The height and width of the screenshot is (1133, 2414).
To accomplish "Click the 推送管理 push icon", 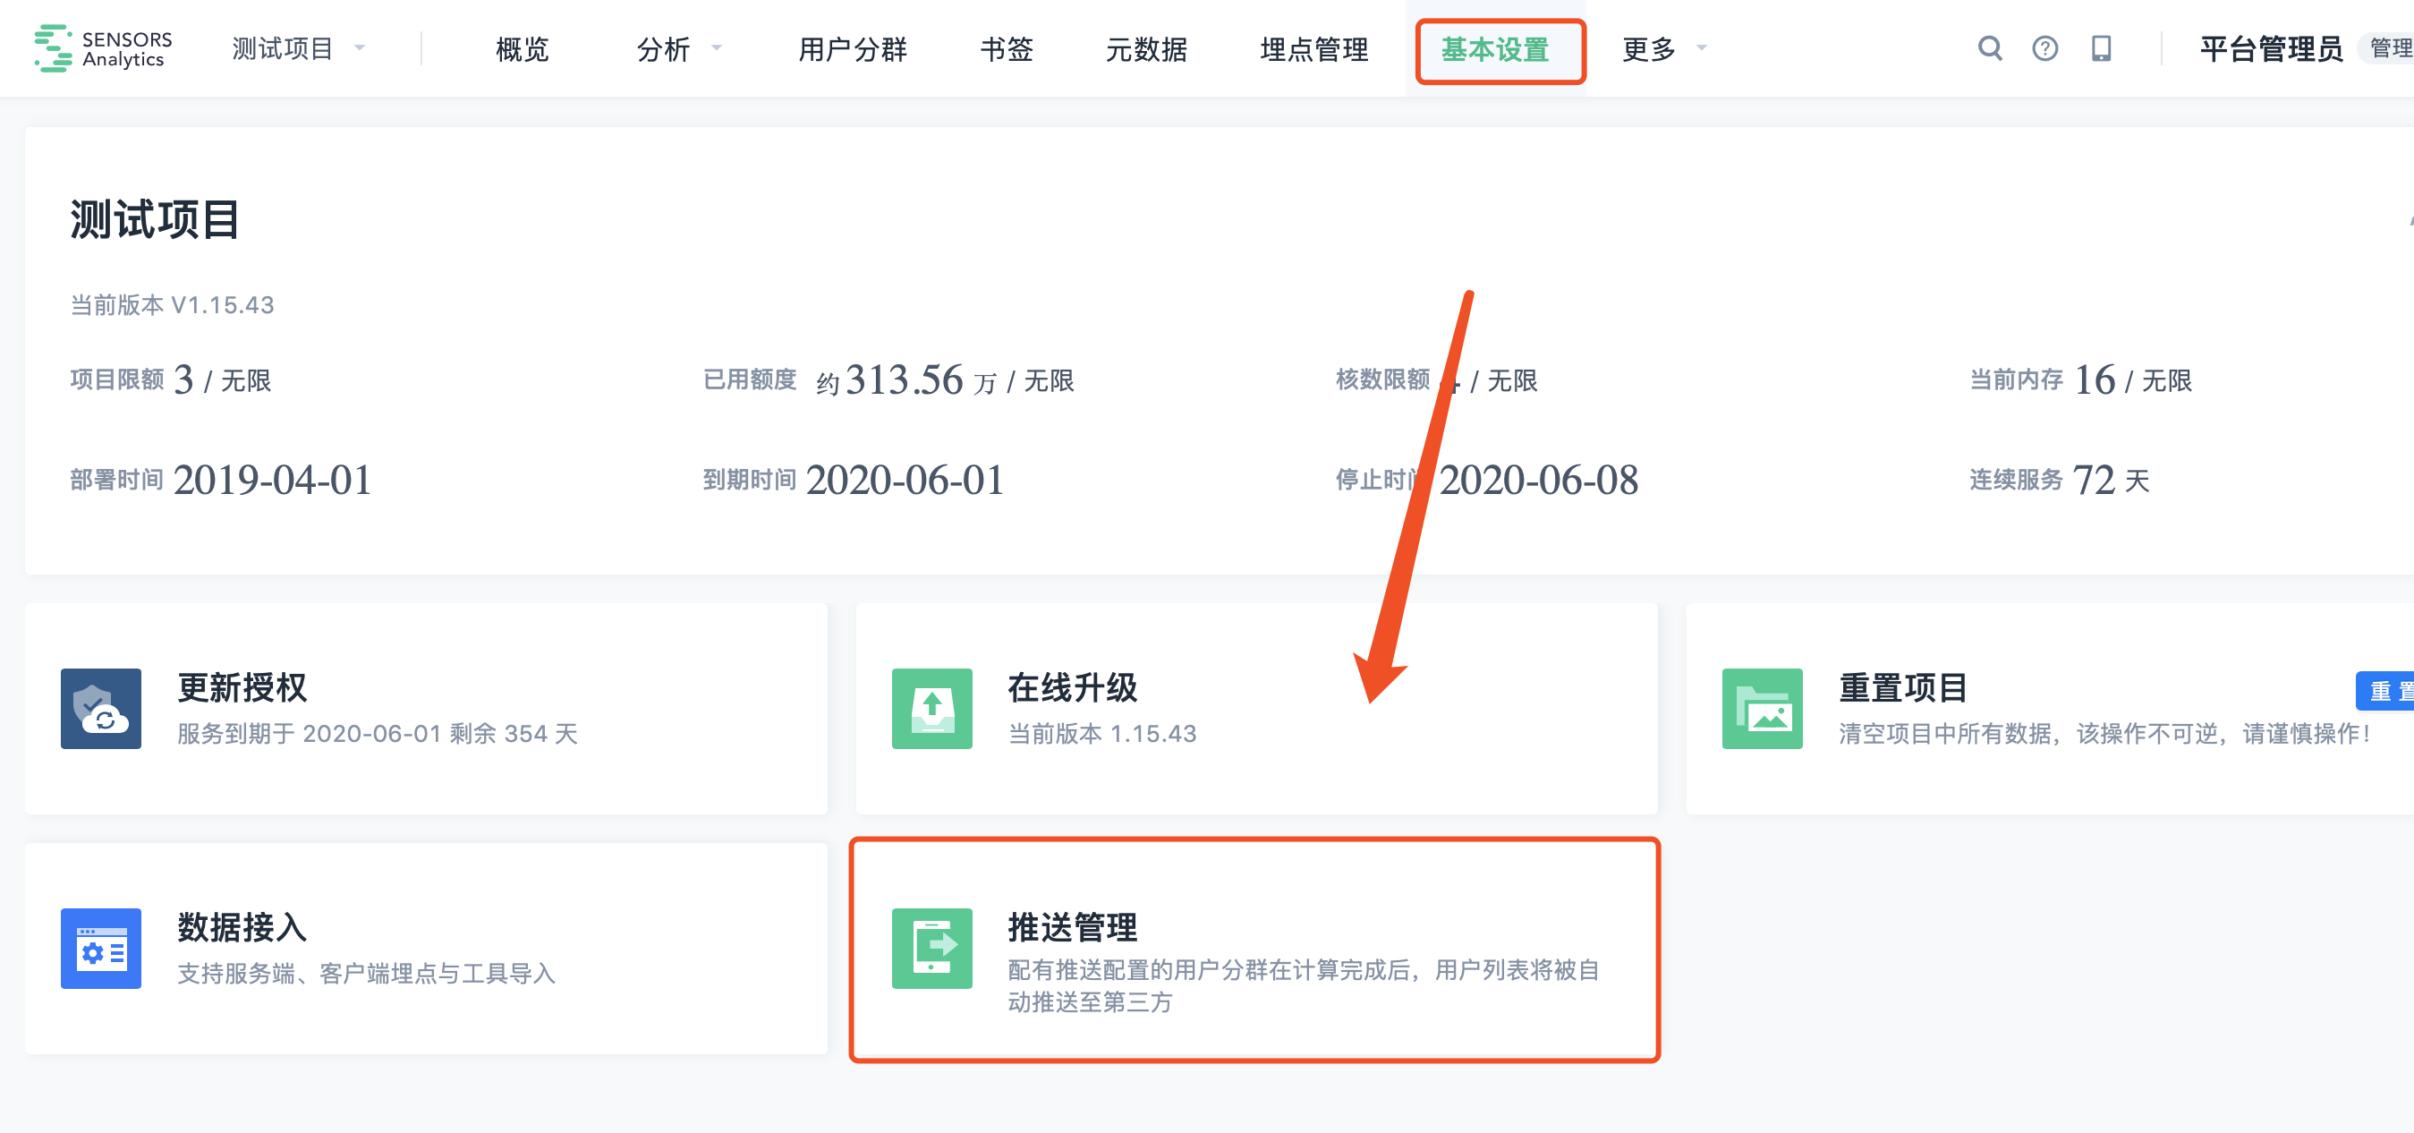I will point(931,949).
